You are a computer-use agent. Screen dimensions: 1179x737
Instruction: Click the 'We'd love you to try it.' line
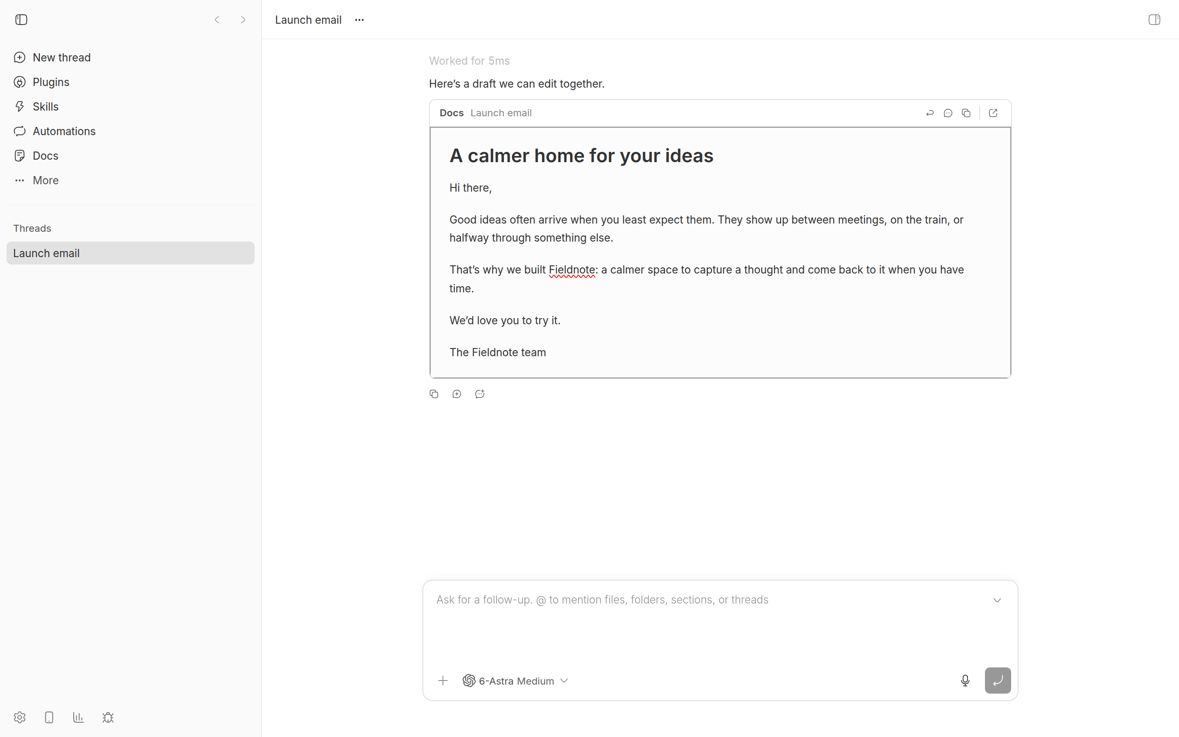click(x=505, y=320)
